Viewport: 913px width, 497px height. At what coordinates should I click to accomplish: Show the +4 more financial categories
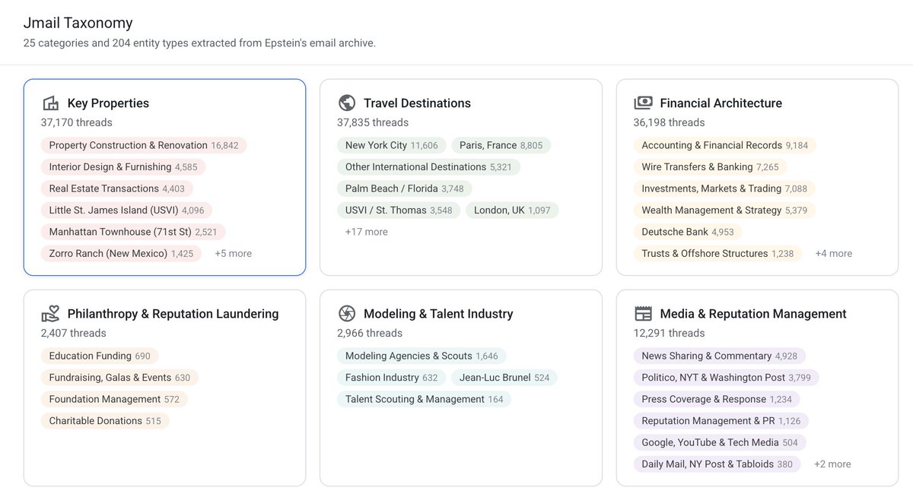[x=833, y=253]
